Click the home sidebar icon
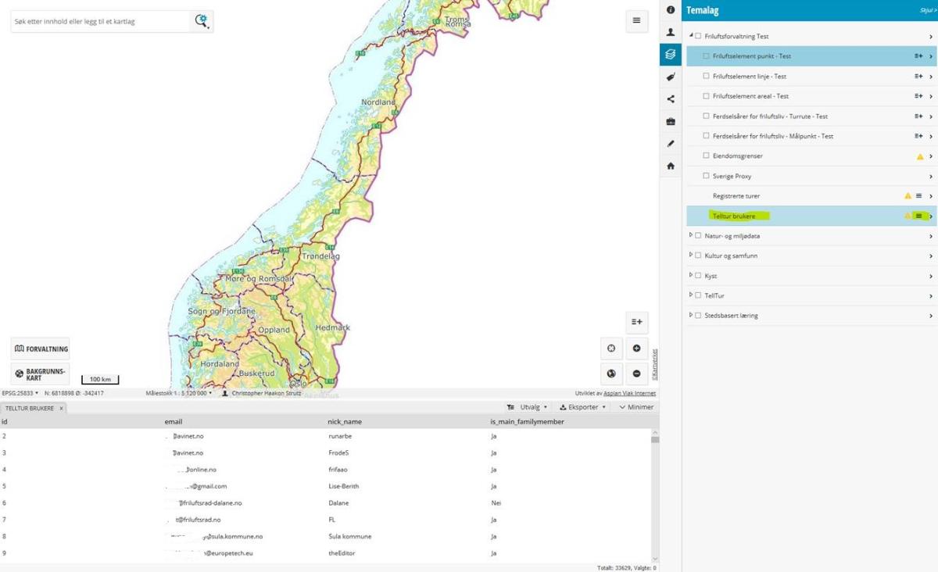This screenshot has width=938, height=572. pos(671,166)
